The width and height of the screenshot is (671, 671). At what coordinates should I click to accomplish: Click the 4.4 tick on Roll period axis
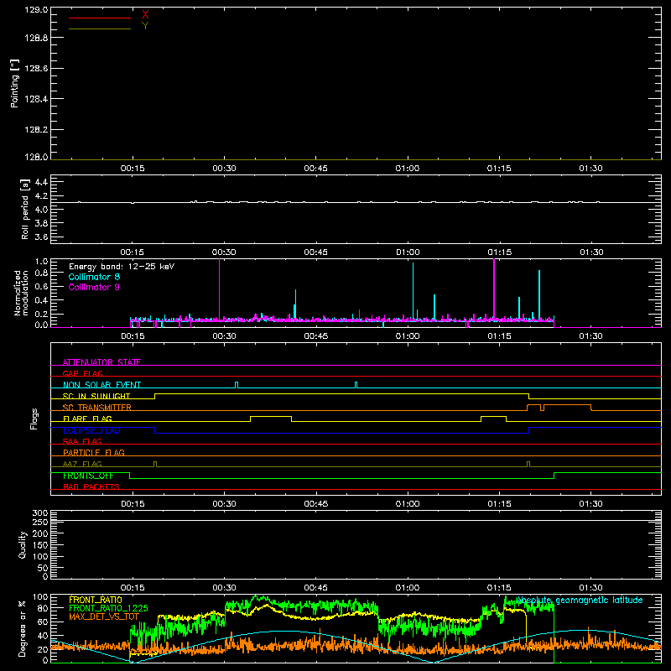[41, 182]
